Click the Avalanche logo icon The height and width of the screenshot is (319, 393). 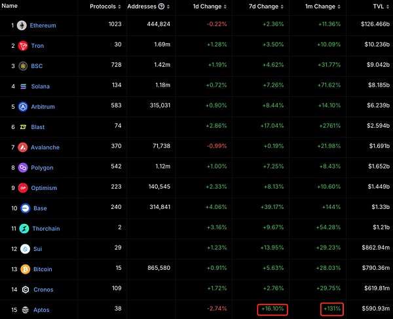pyautogui.click(x=23, y=147)
